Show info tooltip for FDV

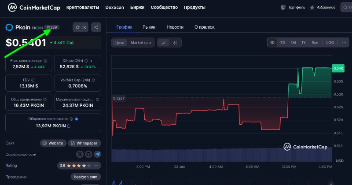[33, 80]
